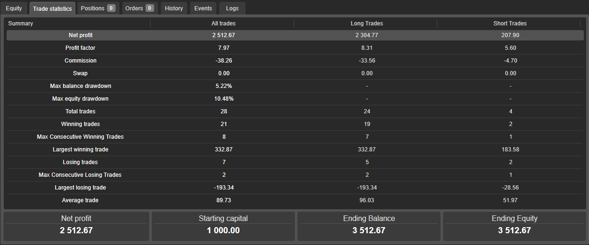
Task: Show the Logs tab
Action: (x=232, y=8)
